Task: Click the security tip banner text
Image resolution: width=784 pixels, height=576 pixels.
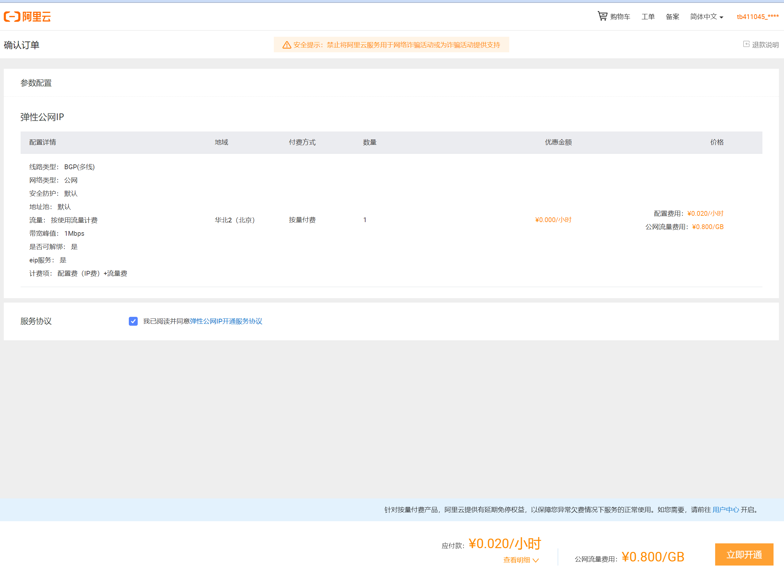Action: pyautogui.click(x=397, y=45)
